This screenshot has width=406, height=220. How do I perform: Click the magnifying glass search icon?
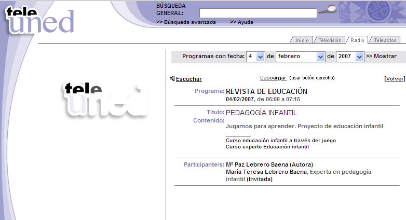click(x=327, y=10)
